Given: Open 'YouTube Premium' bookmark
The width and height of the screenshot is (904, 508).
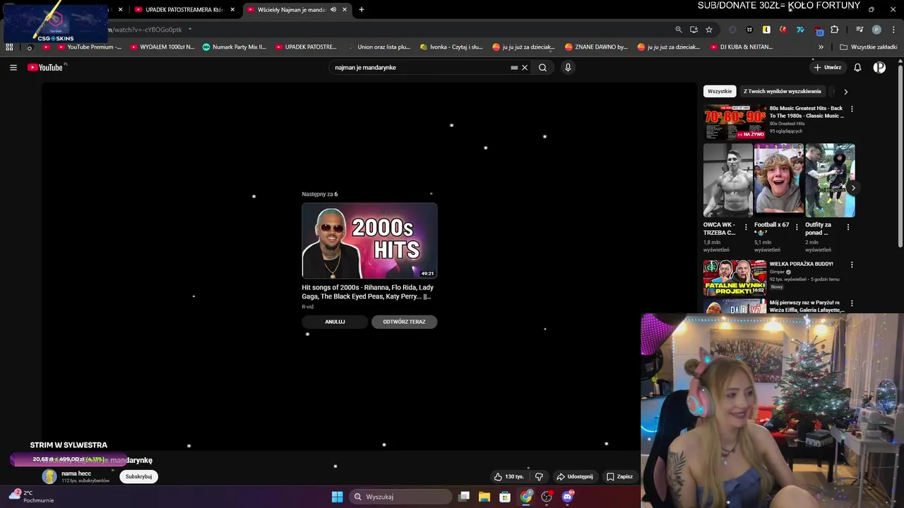Looking at the screenshot, I should [89, 47].
